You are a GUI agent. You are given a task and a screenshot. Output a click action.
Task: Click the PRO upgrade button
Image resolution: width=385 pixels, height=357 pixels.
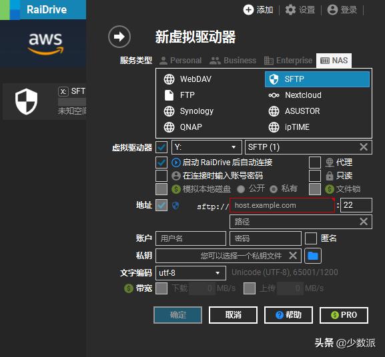(344, 315)
